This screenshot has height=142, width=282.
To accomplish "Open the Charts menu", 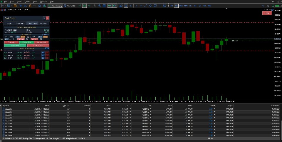I will (x=27, y=2).
